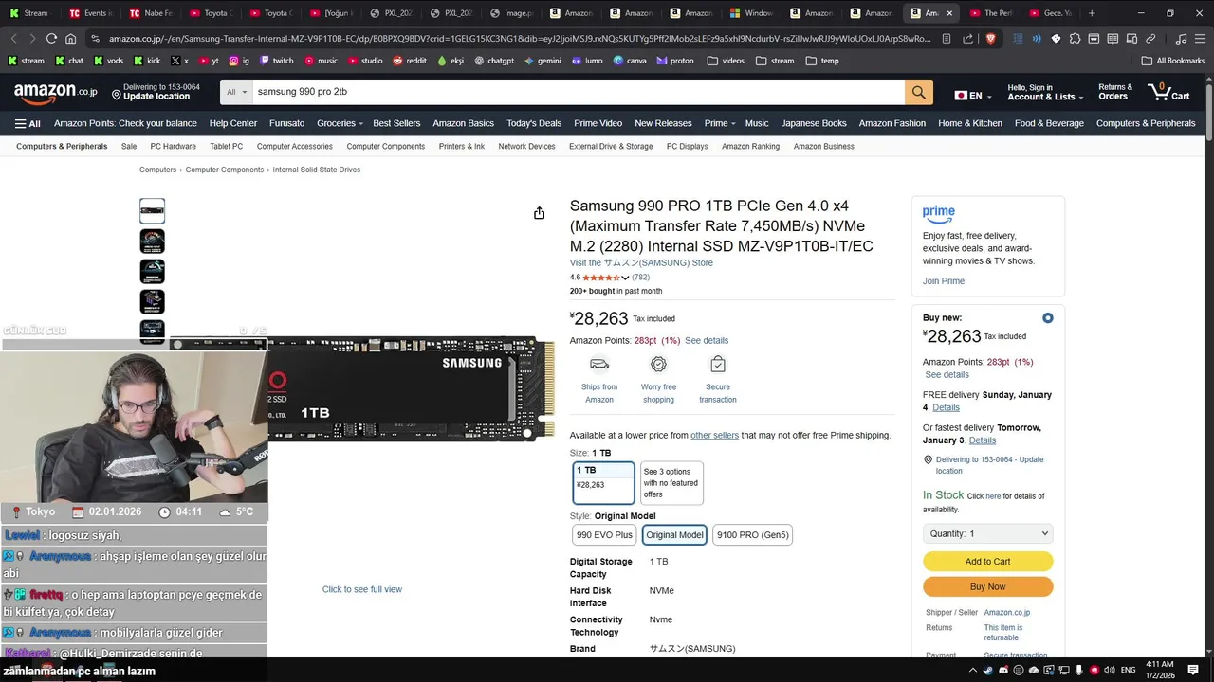Viewport: 1214px width, 682px height.
Task: Open the Best Sellers nav item
Action: tap(396, 123)
